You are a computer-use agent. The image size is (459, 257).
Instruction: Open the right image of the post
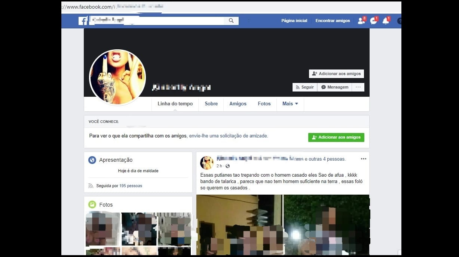pyautogui.click(x=327, y=225)
